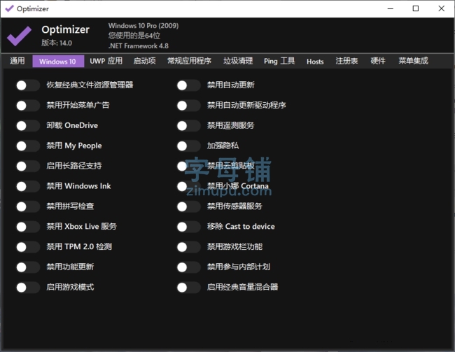Toggle 禁用自动更新 switch
This screenshot has height=352, width=455.
188,85
